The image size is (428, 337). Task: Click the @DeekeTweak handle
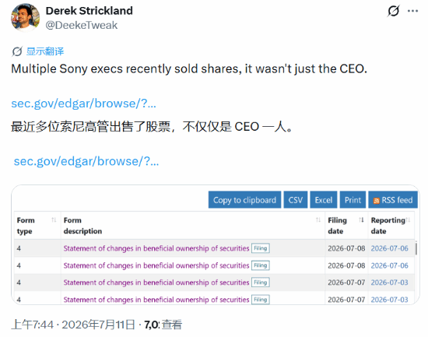pos(82,25)
